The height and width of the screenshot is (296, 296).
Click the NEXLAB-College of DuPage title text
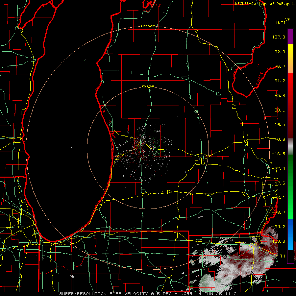(x=262, y=4)
